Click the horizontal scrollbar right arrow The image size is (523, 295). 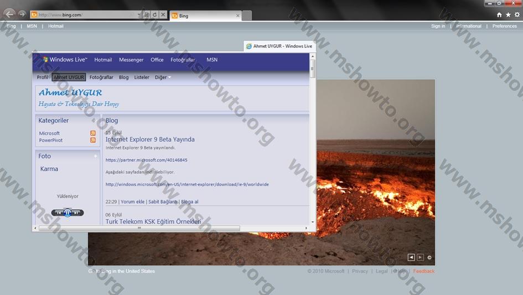[306, 228]
